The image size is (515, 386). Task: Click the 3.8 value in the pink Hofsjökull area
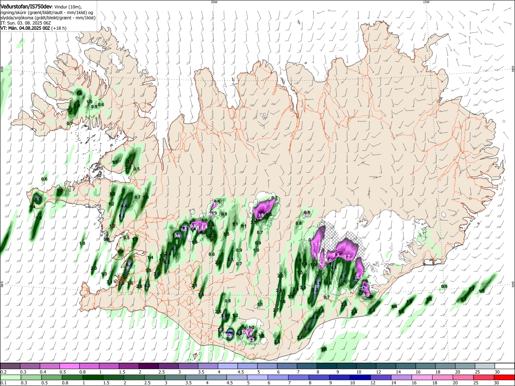point(260,216)
